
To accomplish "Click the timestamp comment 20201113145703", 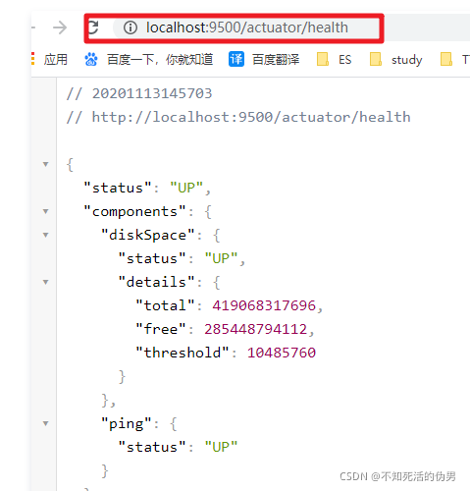I will (152, 93).
